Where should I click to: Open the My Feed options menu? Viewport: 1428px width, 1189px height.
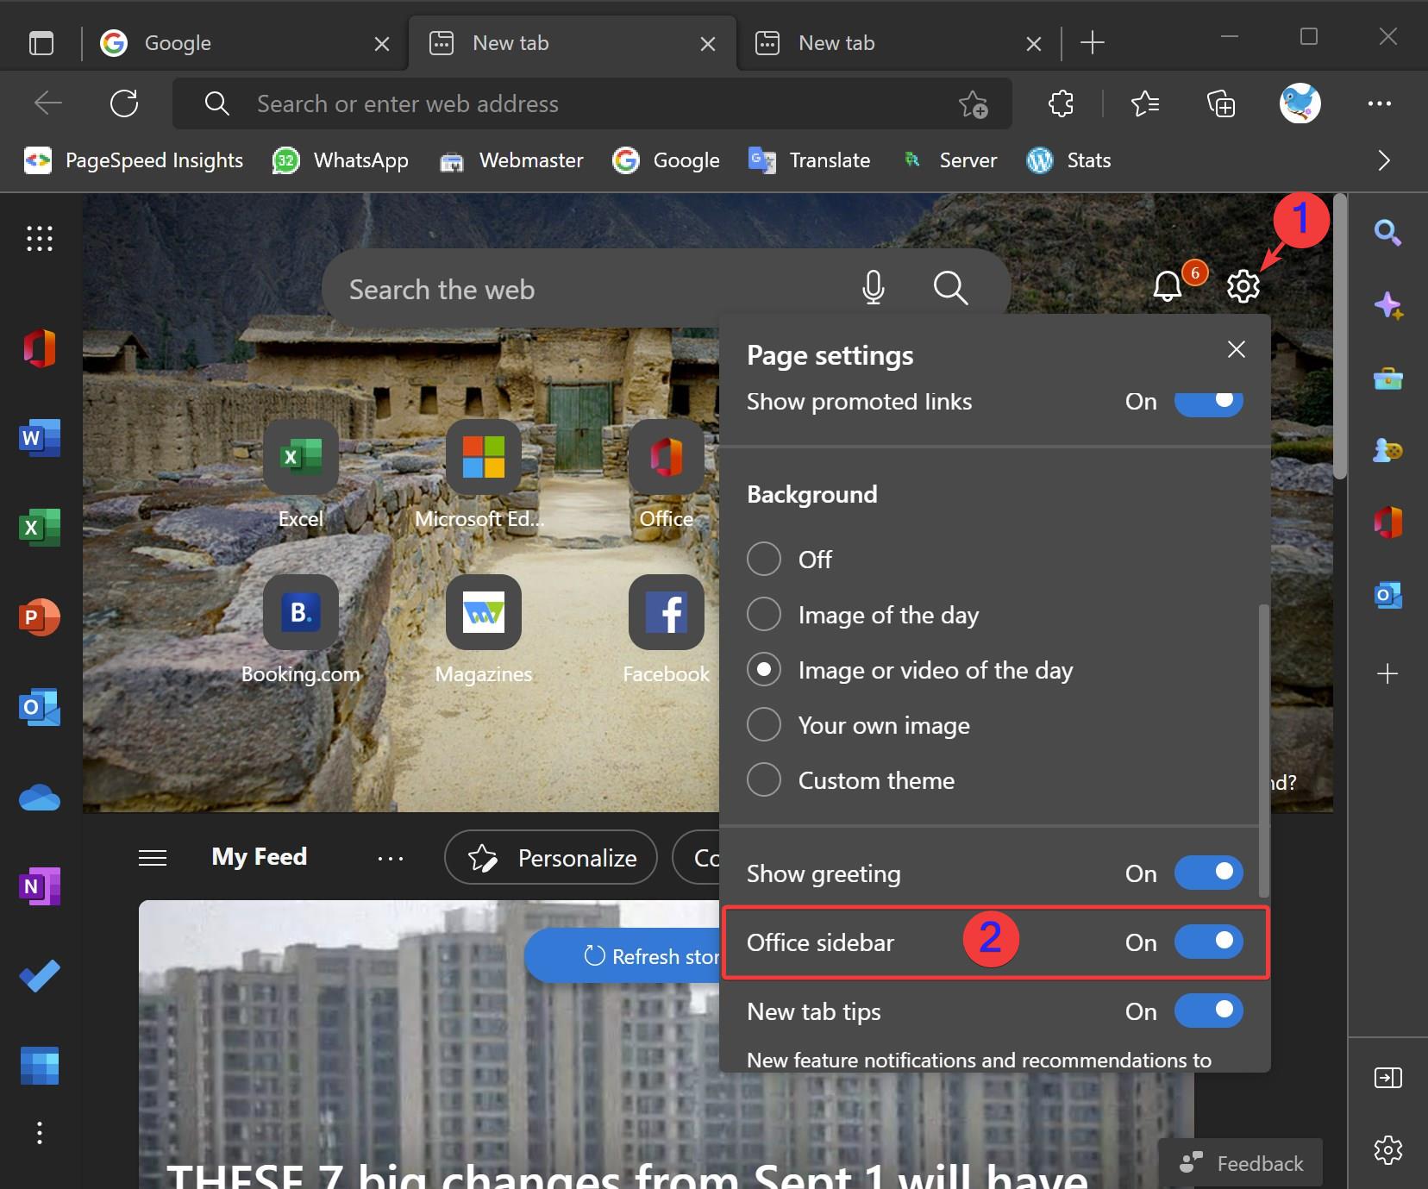pos(392,858)
